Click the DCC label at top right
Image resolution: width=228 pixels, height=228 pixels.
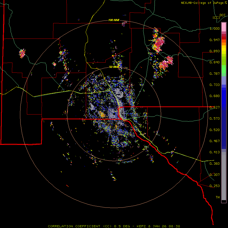coord(222,15)
